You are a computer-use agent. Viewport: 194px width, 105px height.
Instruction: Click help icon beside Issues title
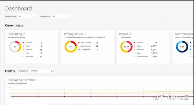point(130,34)
